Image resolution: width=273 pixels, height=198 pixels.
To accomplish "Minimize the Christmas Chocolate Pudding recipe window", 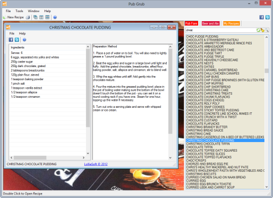I will 154,27.
